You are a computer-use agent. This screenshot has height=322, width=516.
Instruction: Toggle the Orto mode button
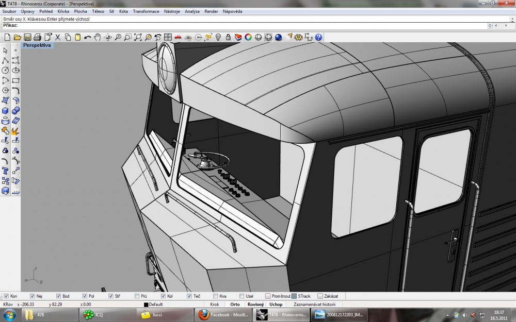click(x=235, y=304)
